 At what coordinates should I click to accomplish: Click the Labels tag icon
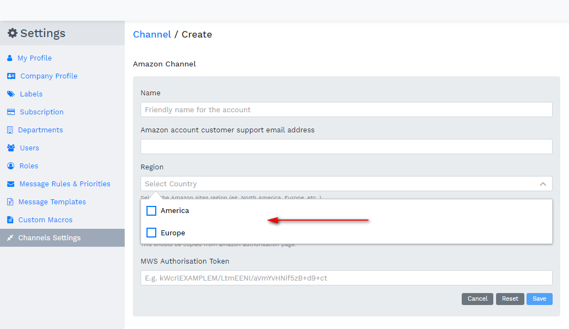pos(10,94)
